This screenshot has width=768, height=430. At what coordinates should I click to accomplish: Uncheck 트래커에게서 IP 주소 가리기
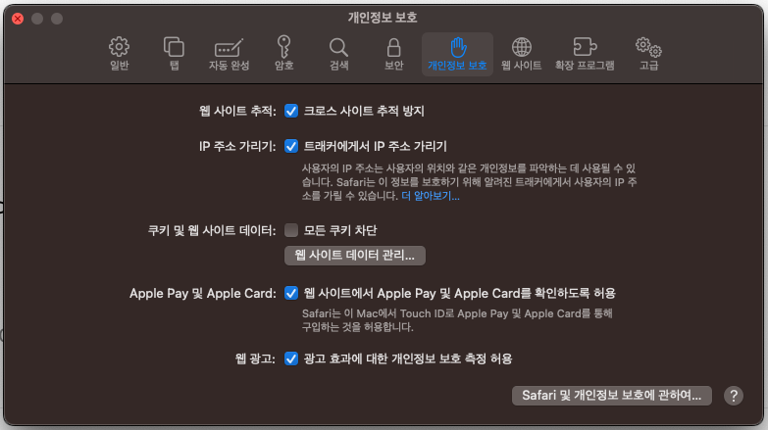(x=291, y=146)
